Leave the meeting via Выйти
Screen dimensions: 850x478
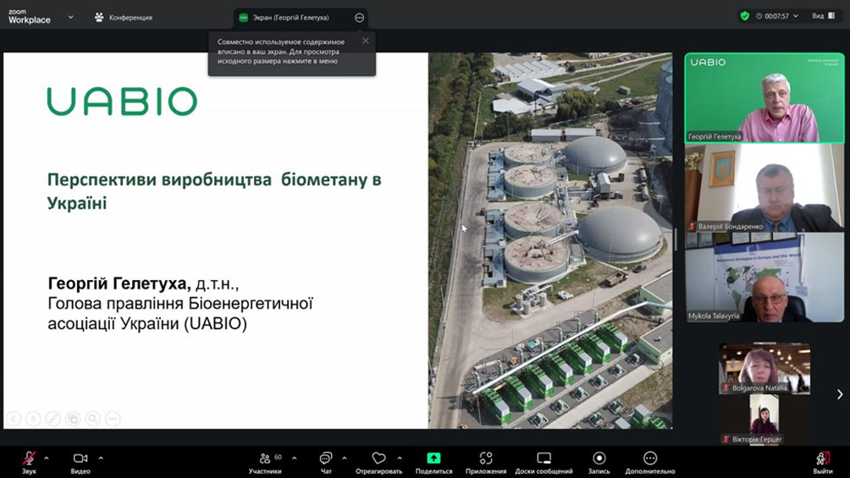(822, 459)
